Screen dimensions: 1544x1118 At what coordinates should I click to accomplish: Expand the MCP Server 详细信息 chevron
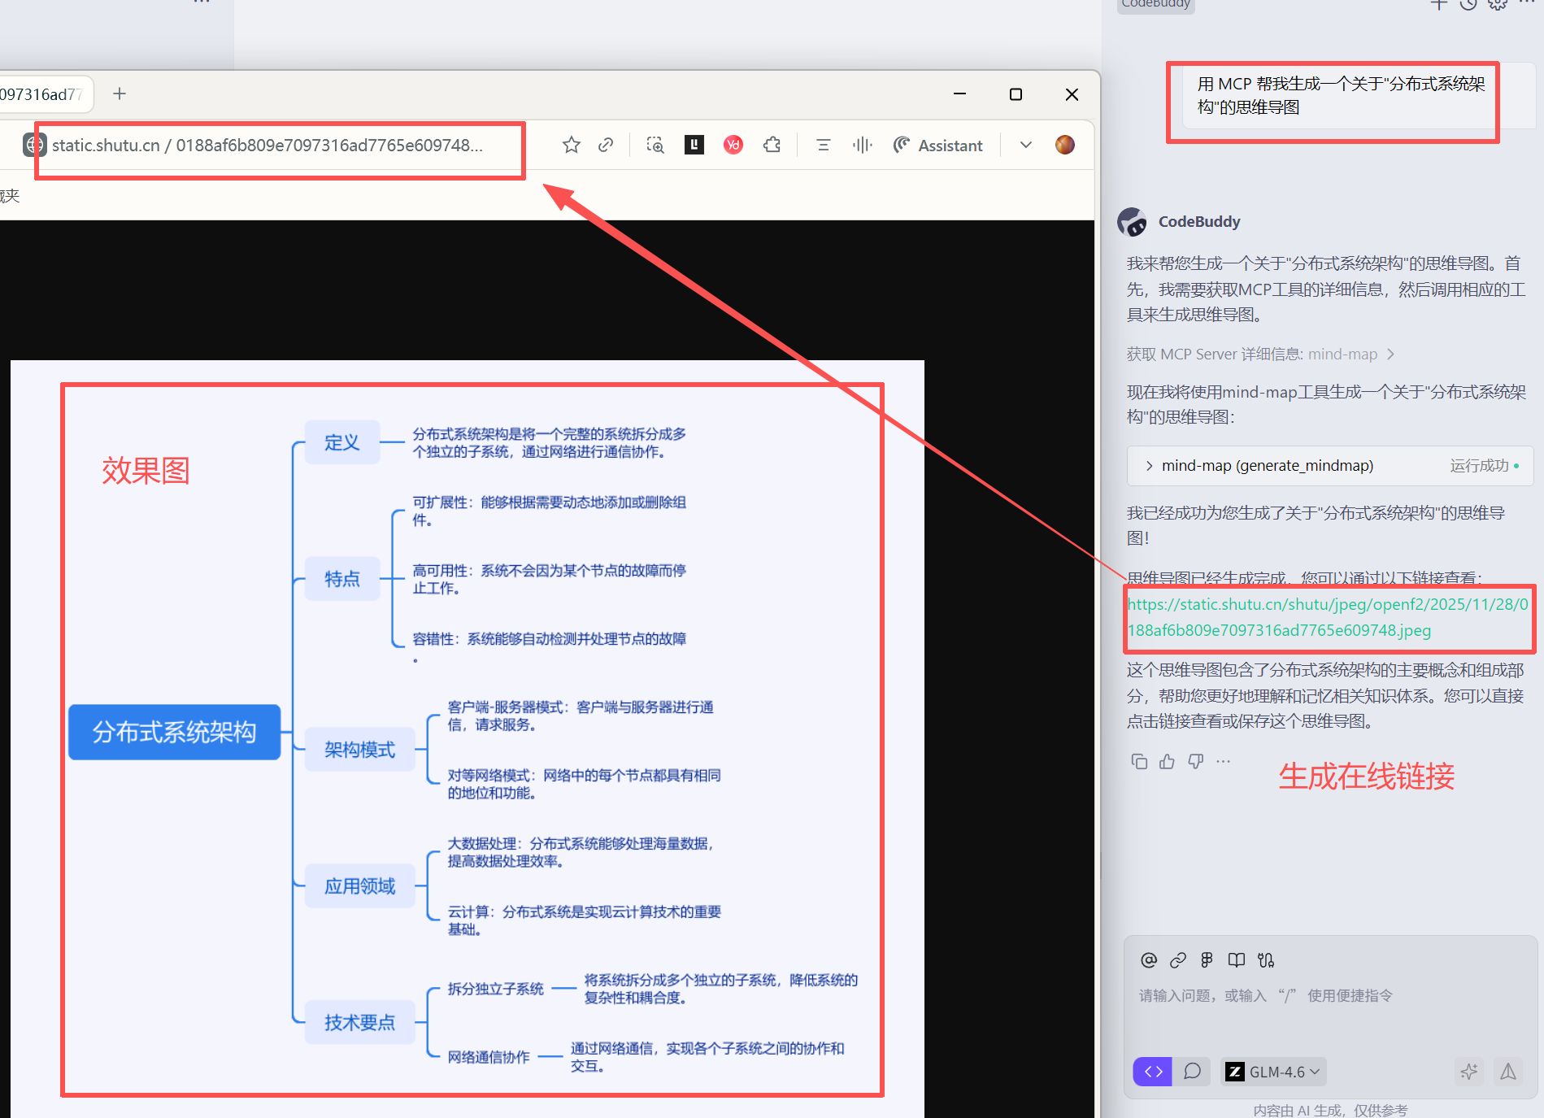[x=1391, y=354]
